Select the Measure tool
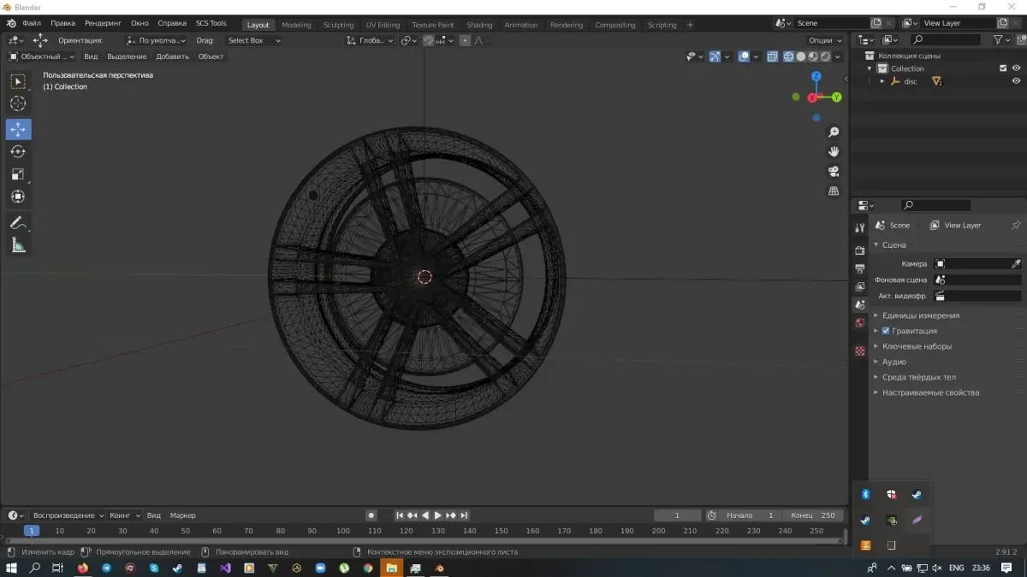 click(x=18, y=245)
